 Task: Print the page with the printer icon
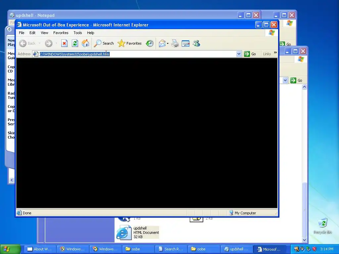(175, 43)
